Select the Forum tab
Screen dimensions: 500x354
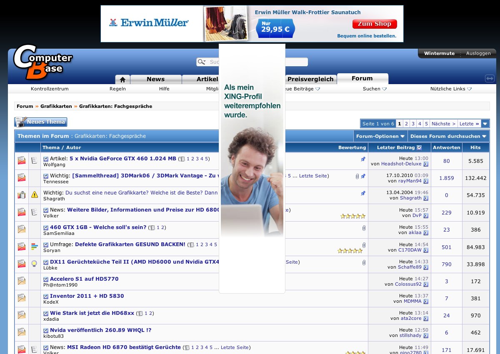(x=362, y=78)
